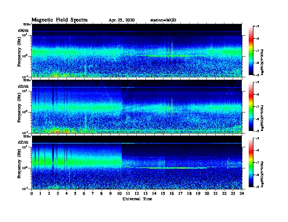
Task: Click the date "Apr. 25, 2020"
Action: pyautogui.click(x=121, y=20)
